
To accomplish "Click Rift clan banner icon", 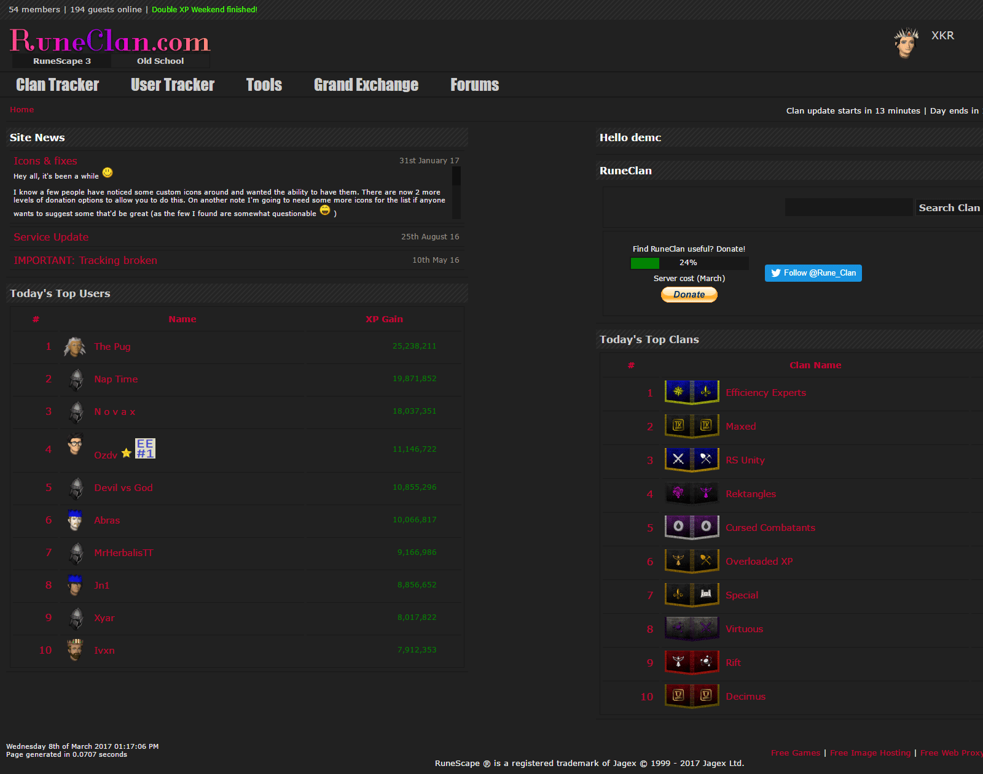I will tap(692, 662).
